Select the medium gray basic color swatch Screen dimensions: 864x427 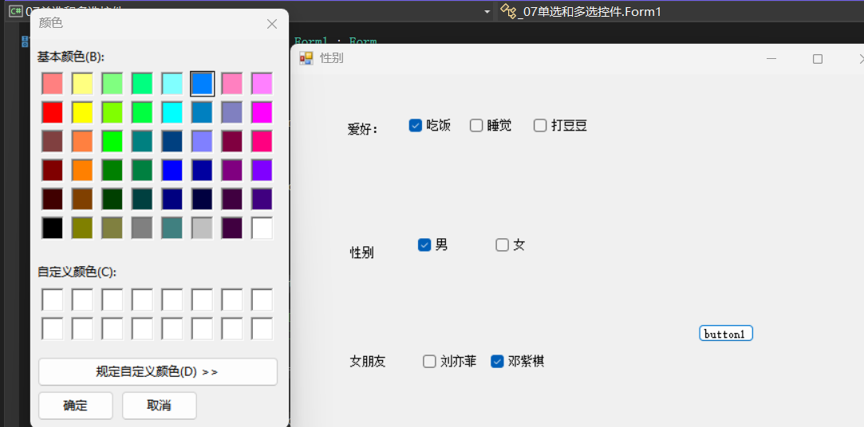pyautogui.click(x=142, y=228)
